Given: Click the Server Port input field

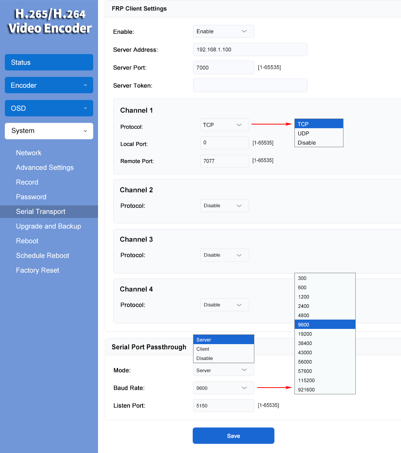Looking at the screenshot, I should tap(224, 67).
